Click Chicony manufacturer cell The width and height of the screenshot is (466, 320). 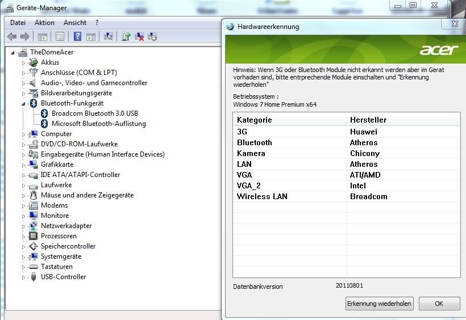click(x=365, y=153)
